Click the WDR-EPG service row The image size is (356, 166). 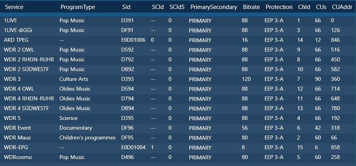tap(16, 147)
